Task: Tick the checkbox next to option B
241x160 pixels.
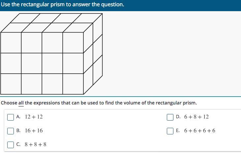Action: 11,131
